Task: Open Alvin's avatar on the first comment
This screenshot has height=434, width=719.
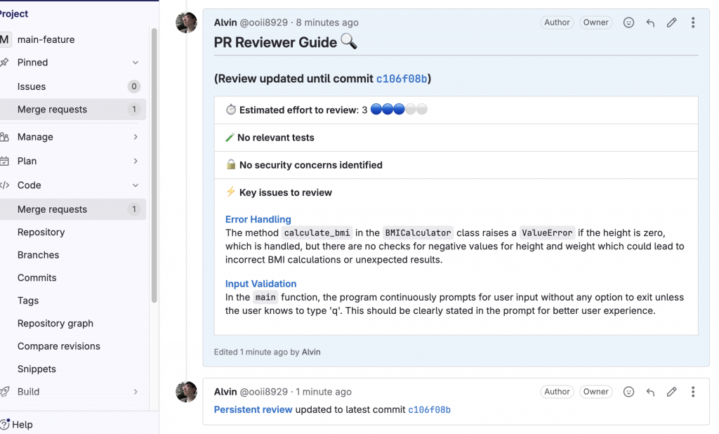Action: pyautogui.click(x=186, y=22)
